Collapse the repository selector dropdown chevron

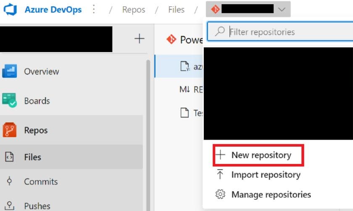click(282, 9)
